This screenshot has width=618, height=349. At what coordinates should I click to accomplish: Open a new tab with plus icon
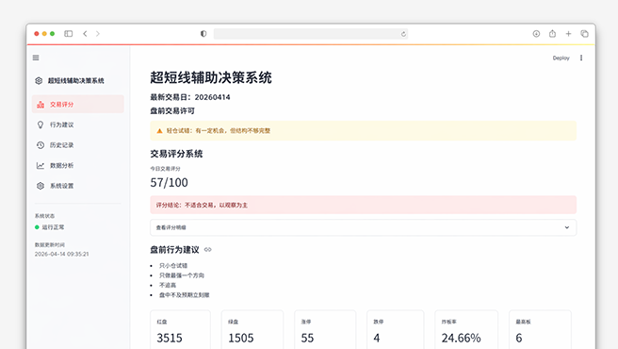[x=568, y=34]
